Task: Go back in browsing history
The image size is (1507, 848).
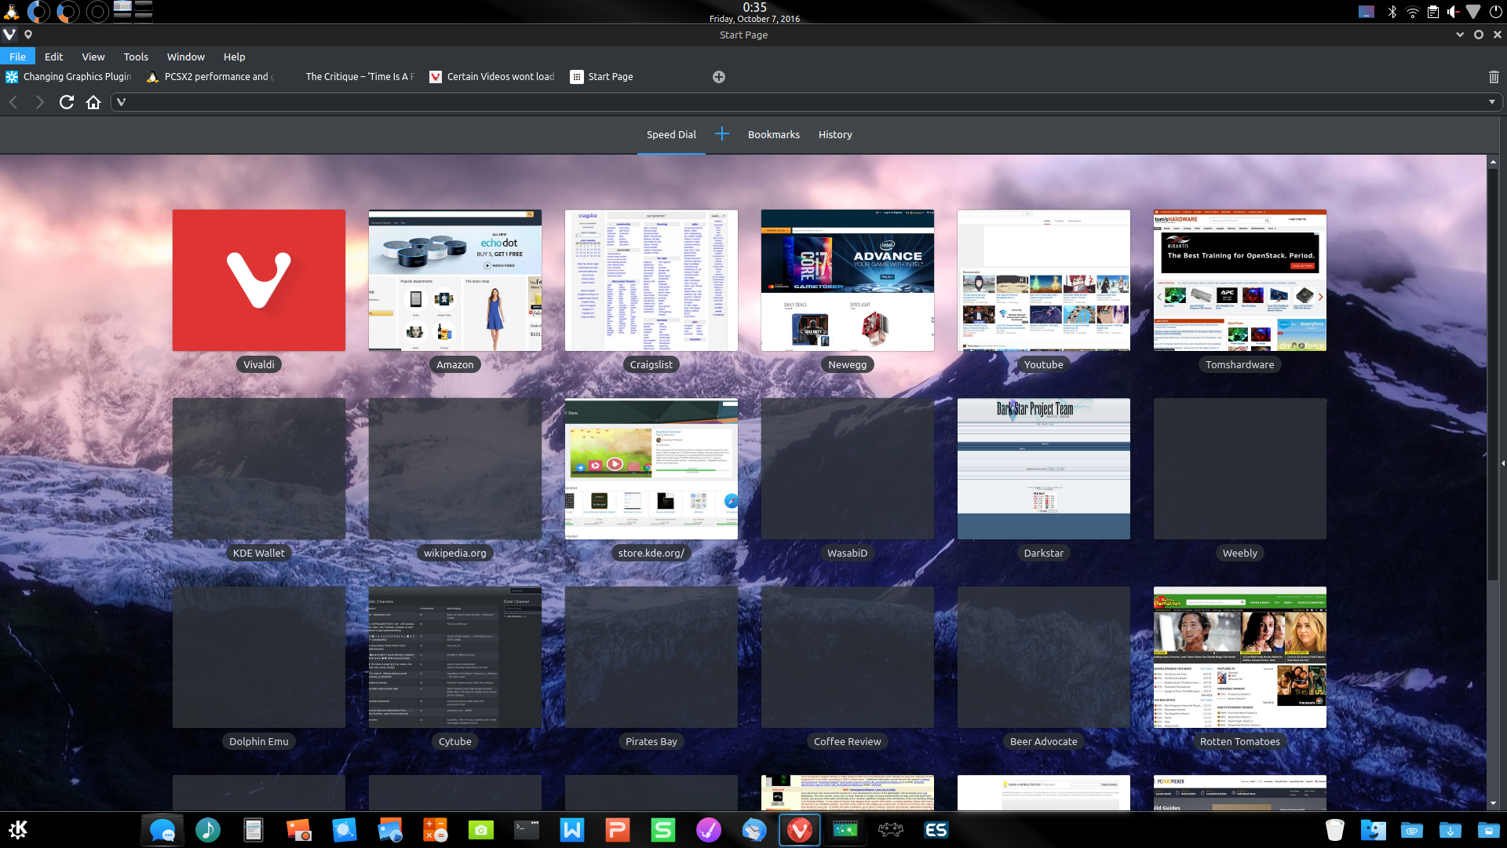Action: tap(13, 102)
